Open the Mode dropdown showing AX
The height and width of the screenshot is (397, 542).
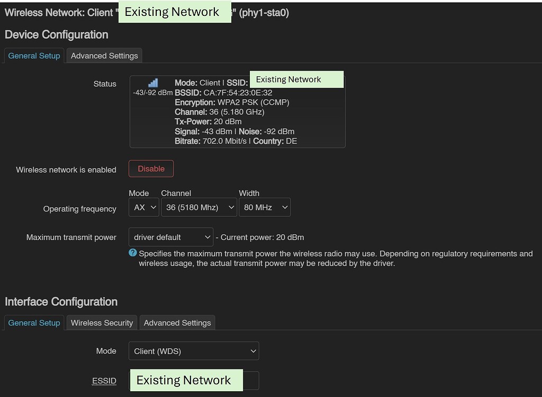[x=143, y=207]
